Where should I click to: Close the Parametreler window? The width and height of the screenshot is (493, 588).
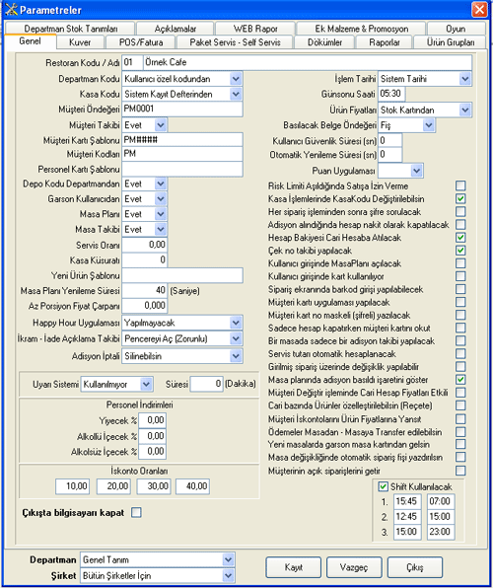click(x=479, y=10)
